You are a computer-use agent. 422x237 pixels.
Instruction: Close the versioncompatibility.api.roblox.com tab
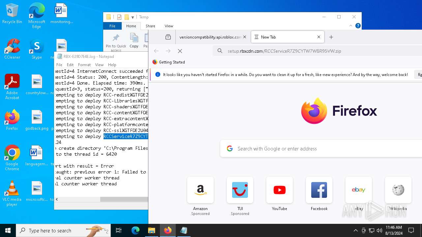tap(245, 37)
